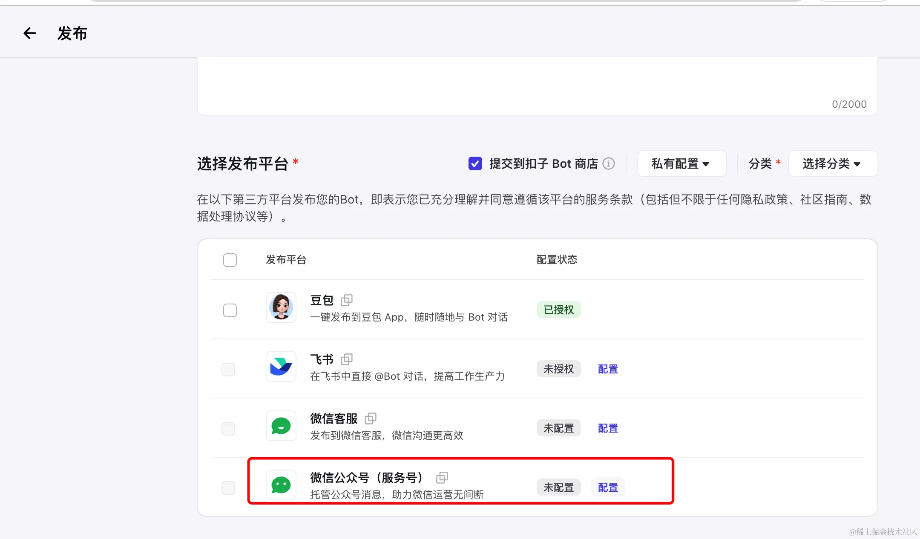The width and height of the screenshot is (920, 539).
Task: Click description 一键发布到豆包 App，随时随地与 Bot 对话
Action: 409,317
